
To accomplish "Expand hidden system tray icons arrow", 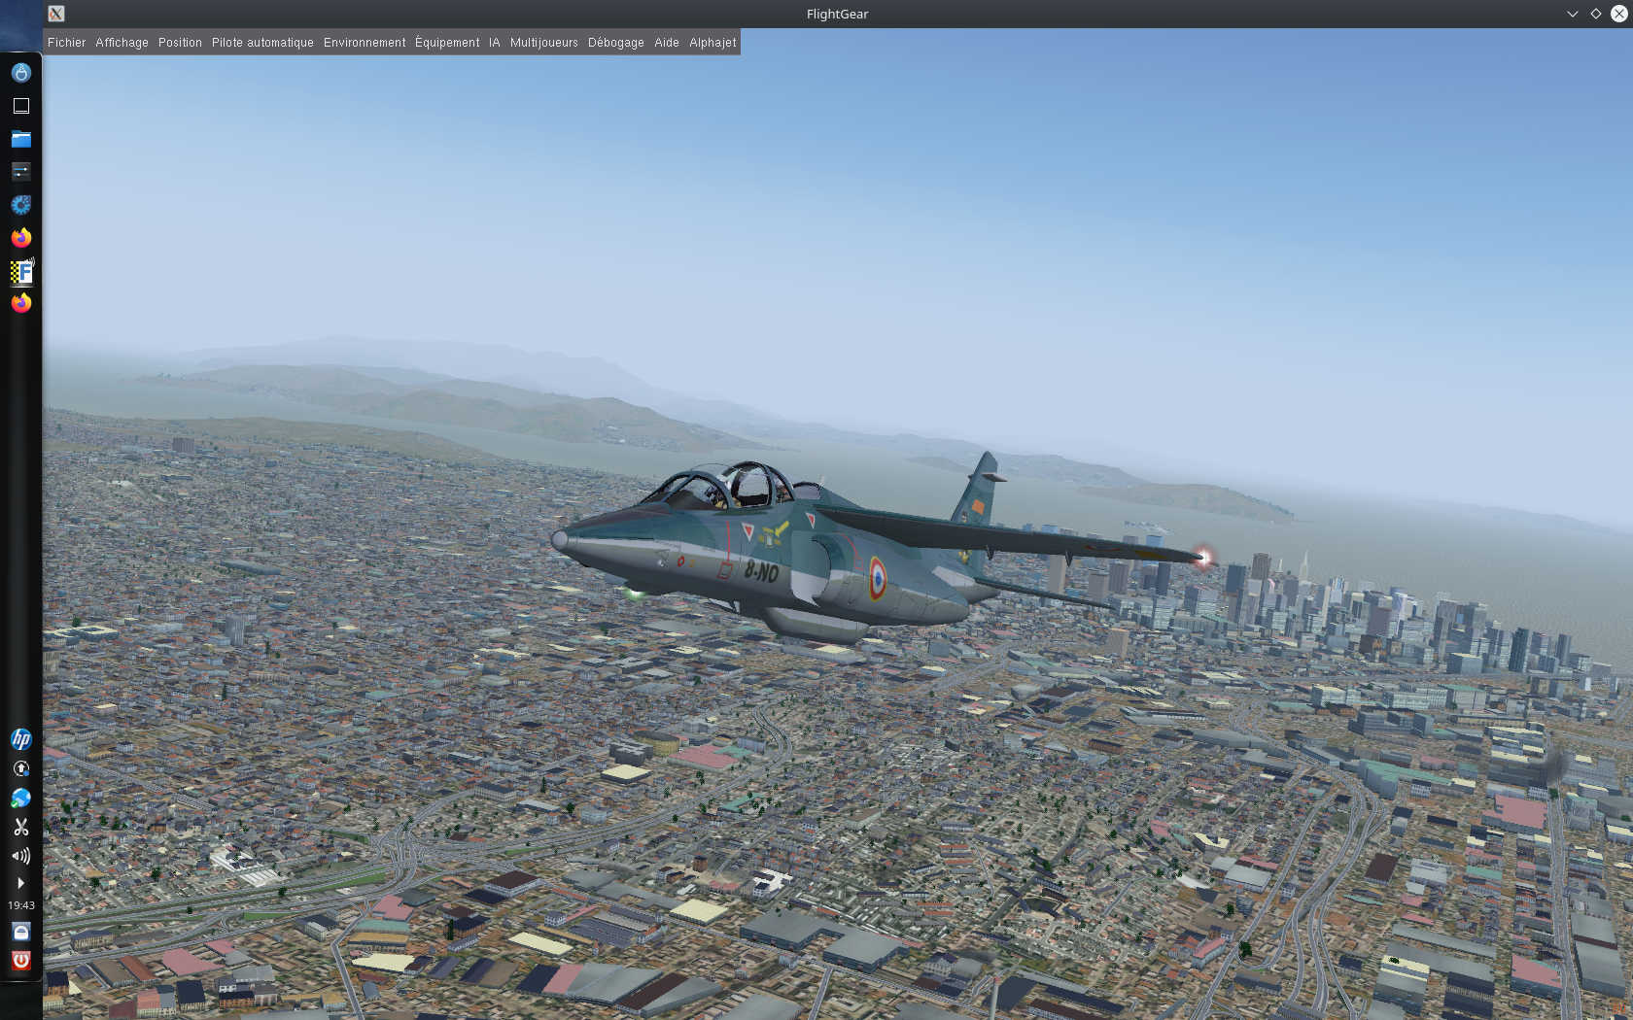I will pyautogui.click(x=21, y=883).
